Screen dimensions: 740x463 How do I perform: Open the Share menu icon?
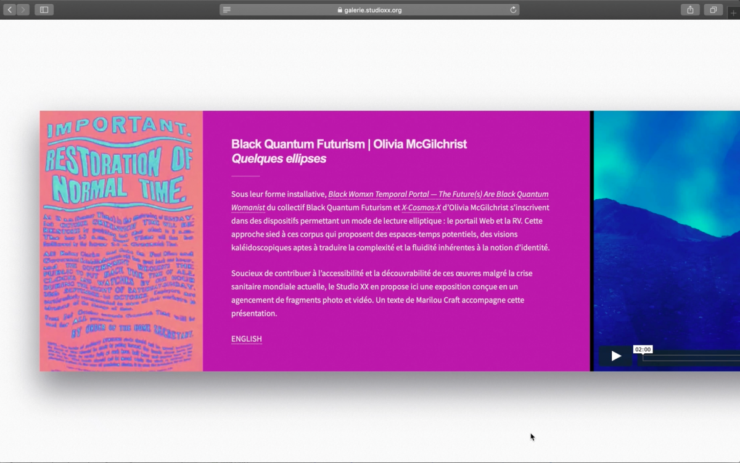[x=690, y=10]
